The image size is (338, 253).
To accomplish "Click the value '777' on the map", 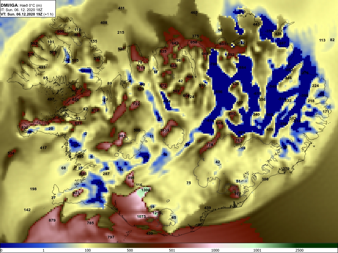I will 238,194.
